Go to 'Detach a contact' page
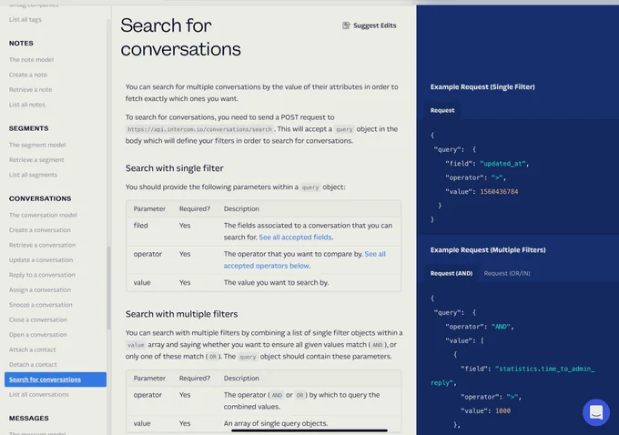The width and height of the screenshot is (619, 435). 33,365
